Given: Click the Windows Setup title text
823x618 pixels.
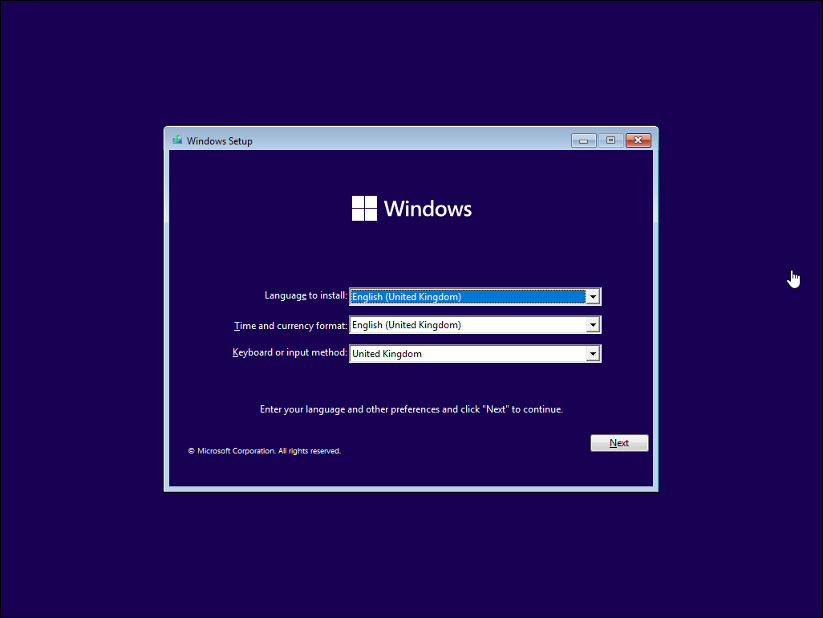Looking at the screenshot, I should pyautogui.click(x=221, y=140).
